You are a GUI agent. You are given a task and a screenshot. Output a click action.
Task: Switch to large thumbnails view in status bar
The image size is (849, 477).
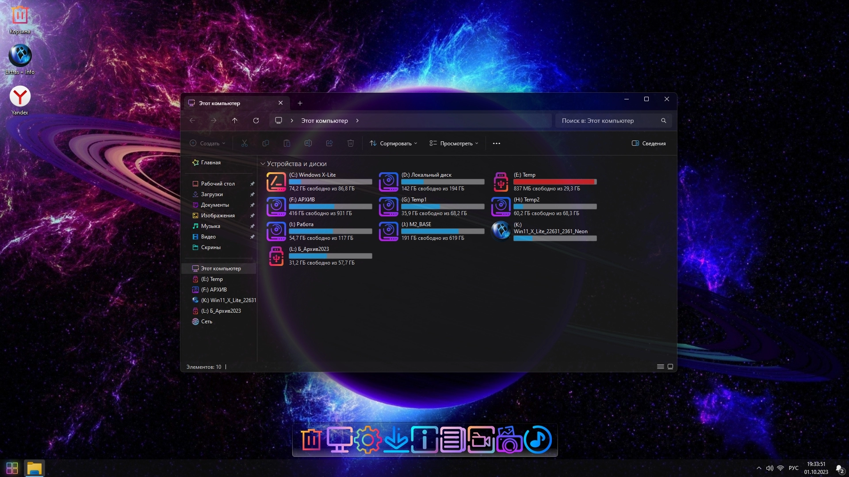670,367
